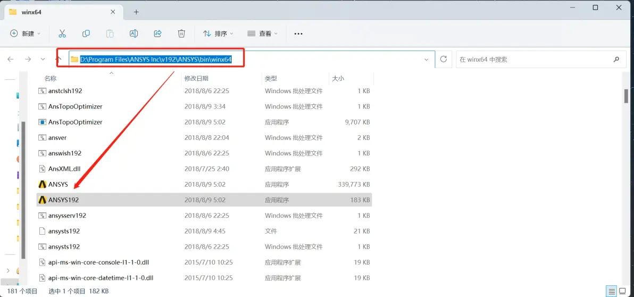Select AnsTopoOptimizer batch file row (1 KB)
Viewport: 634px width, 297px height.
[204, 107]
